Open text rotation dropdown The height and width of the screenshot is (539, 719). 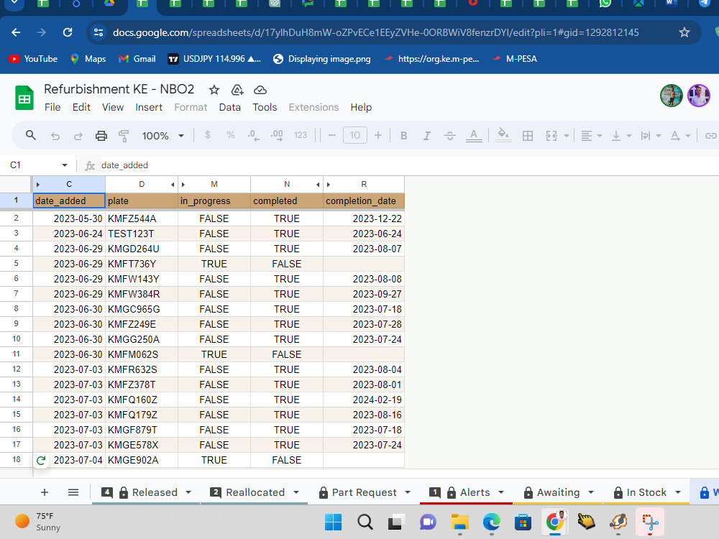[x=680, y=136]
